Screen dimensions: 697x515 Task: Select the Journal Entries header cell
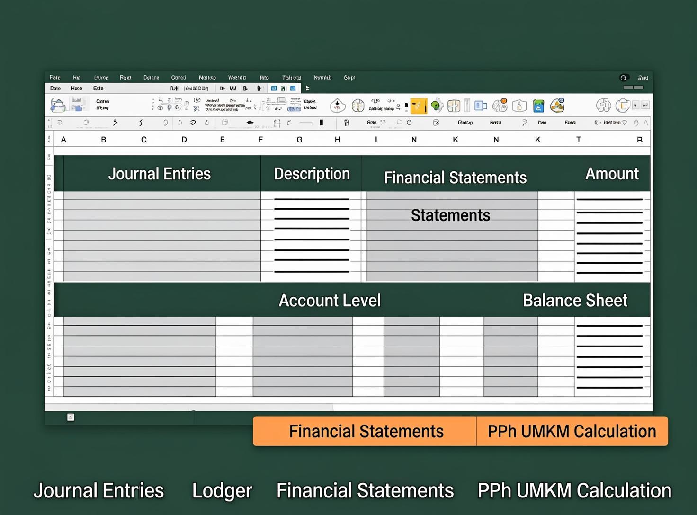pos(162,174)
